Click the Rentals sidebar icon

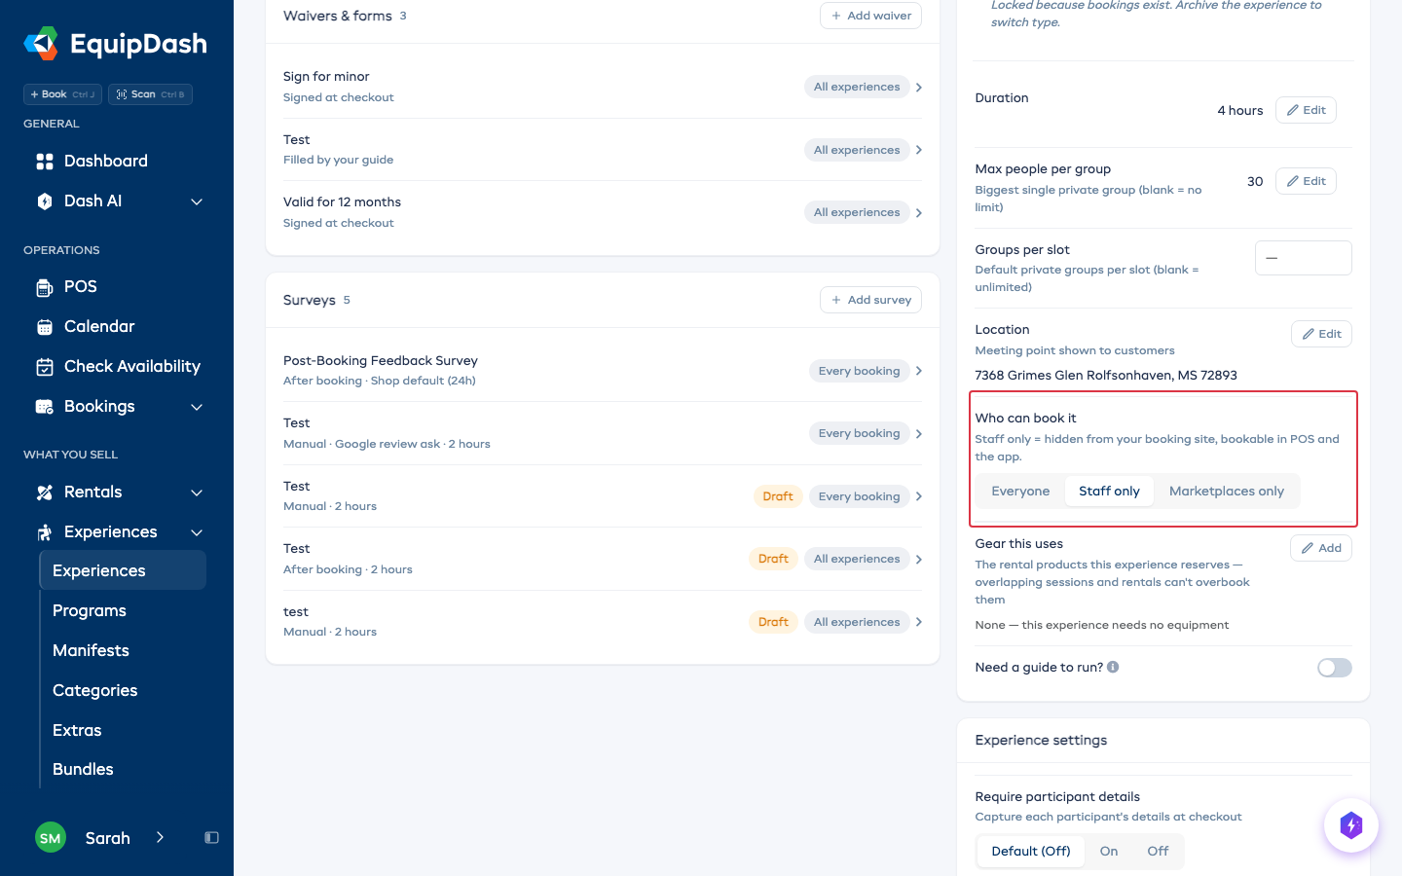point(45,493)
